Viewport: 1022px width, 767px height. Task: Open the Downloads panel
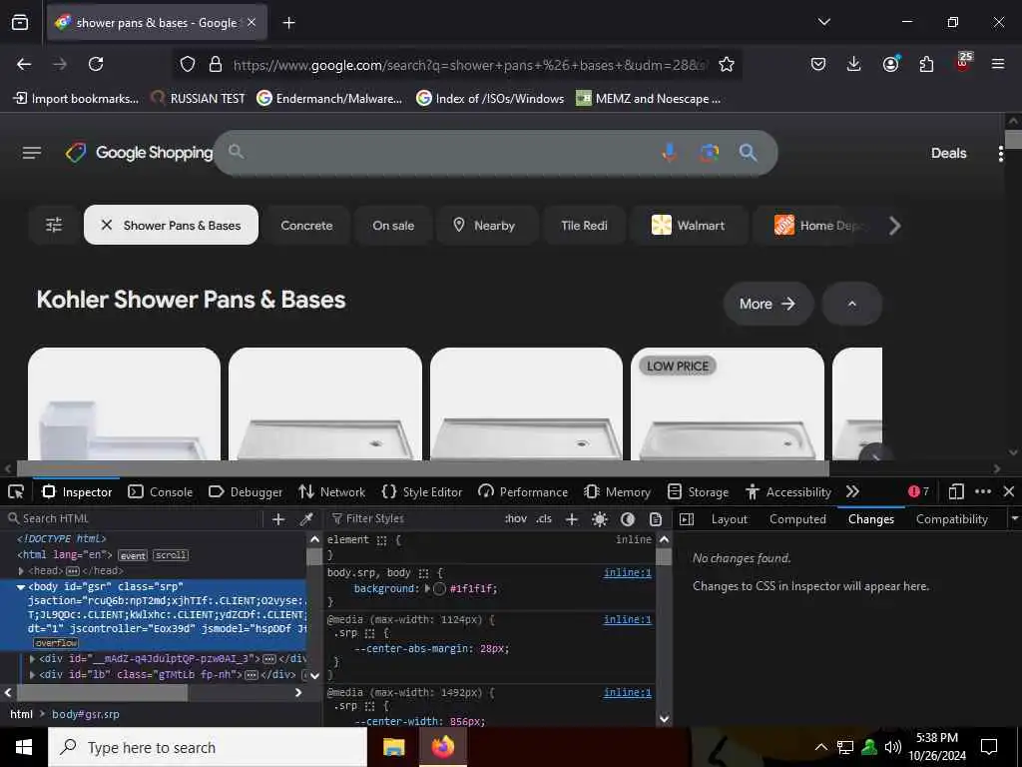[854, 64]
